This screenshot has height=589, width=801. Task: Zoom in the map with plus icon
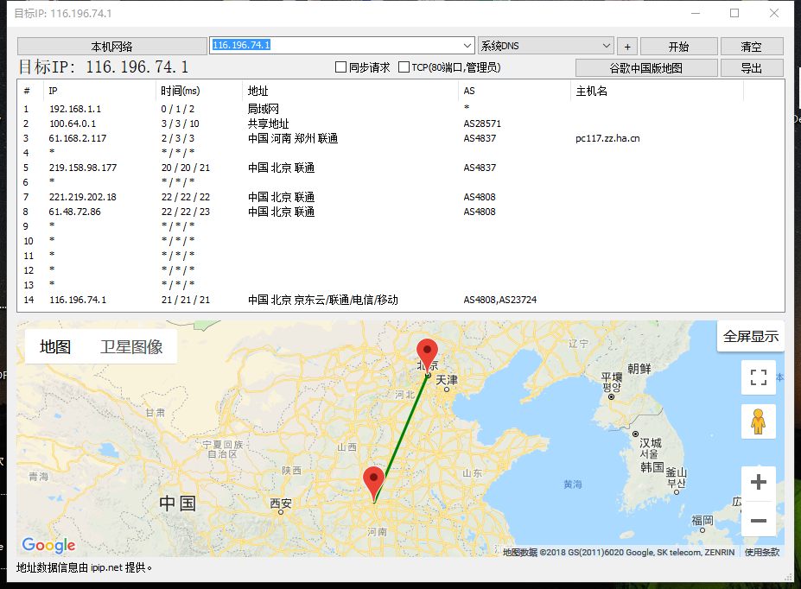click(759, 482)
